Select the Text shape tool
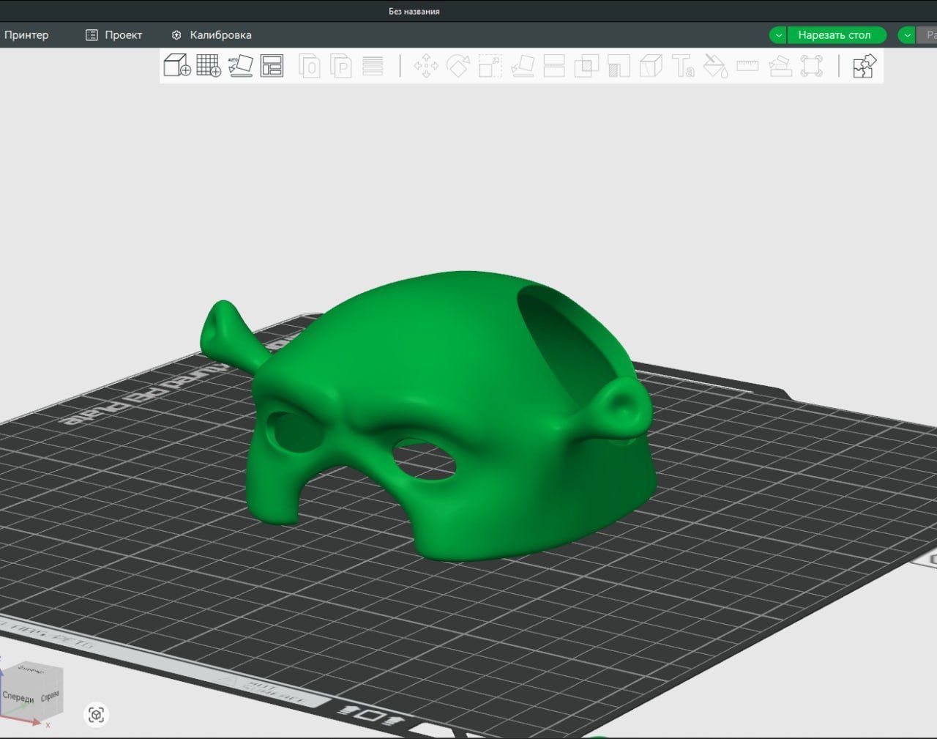The height and width of the screenshot is (739, 937). click(x=683, y=66)
